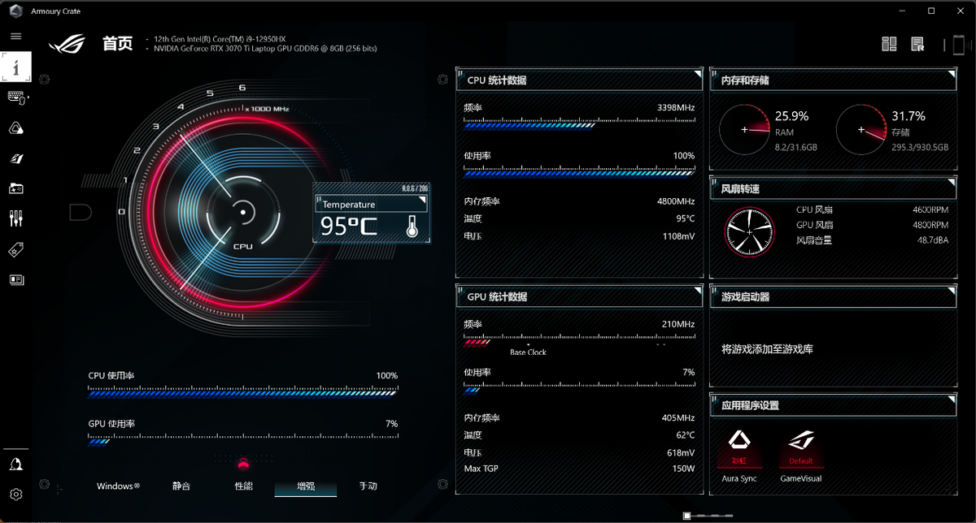The image size is (976, 523).
Task: Open Scenario Profiles sliders icon in sidebar
Action: point(15,218)
